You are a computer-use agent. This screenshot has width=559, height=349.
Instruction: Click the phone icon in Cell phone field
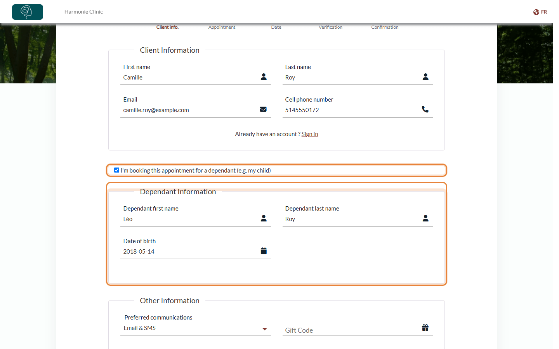click(425, 109)
